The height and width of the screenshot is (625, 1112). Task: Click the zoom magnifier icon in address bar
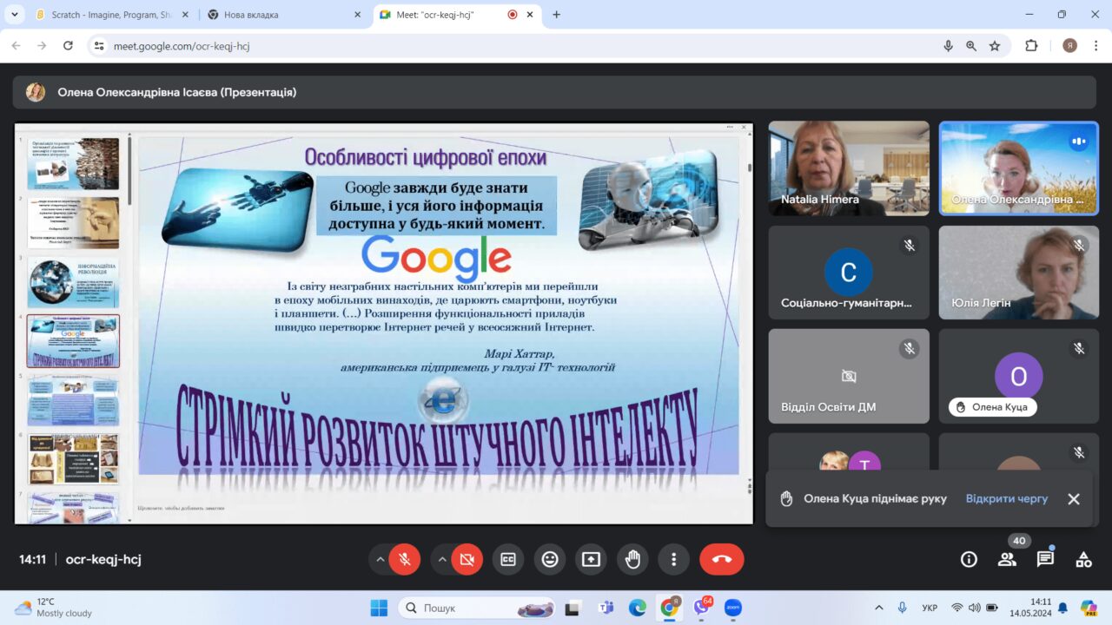(971, 46)
